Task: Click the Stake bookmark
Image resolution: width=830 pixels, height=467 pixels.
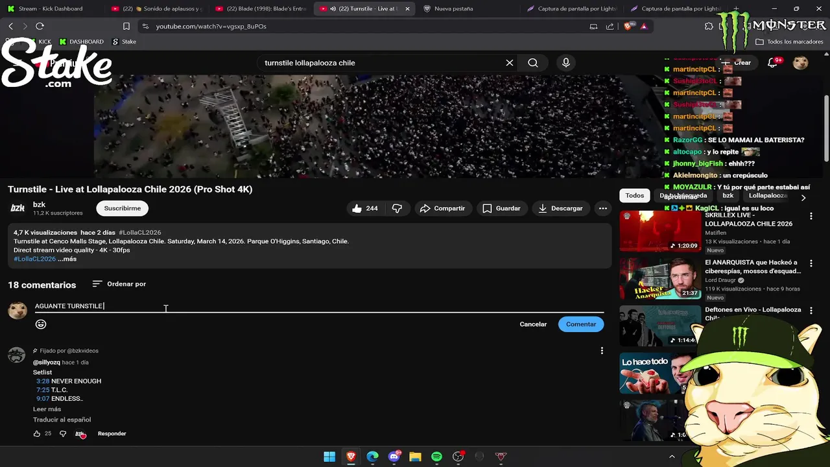Action: (x=124, y=42)
